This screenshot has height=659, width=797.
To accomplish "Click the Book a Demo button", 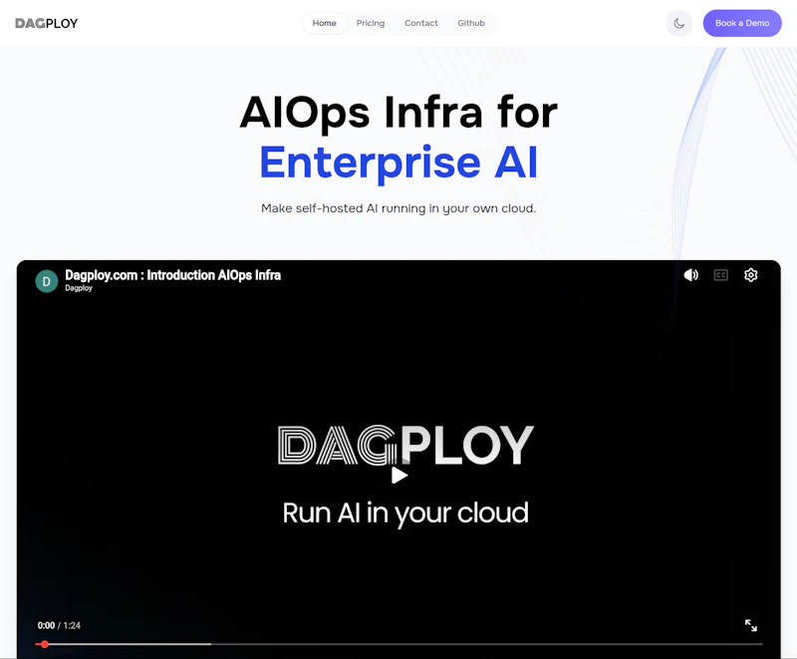I will point(742,23).
